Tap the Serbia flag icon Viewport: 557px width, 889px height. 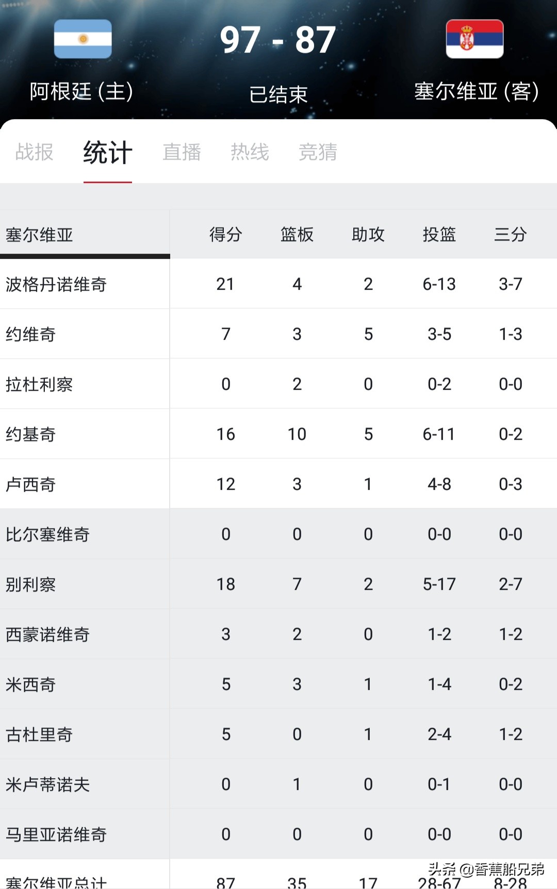click(x=474, y=39)
